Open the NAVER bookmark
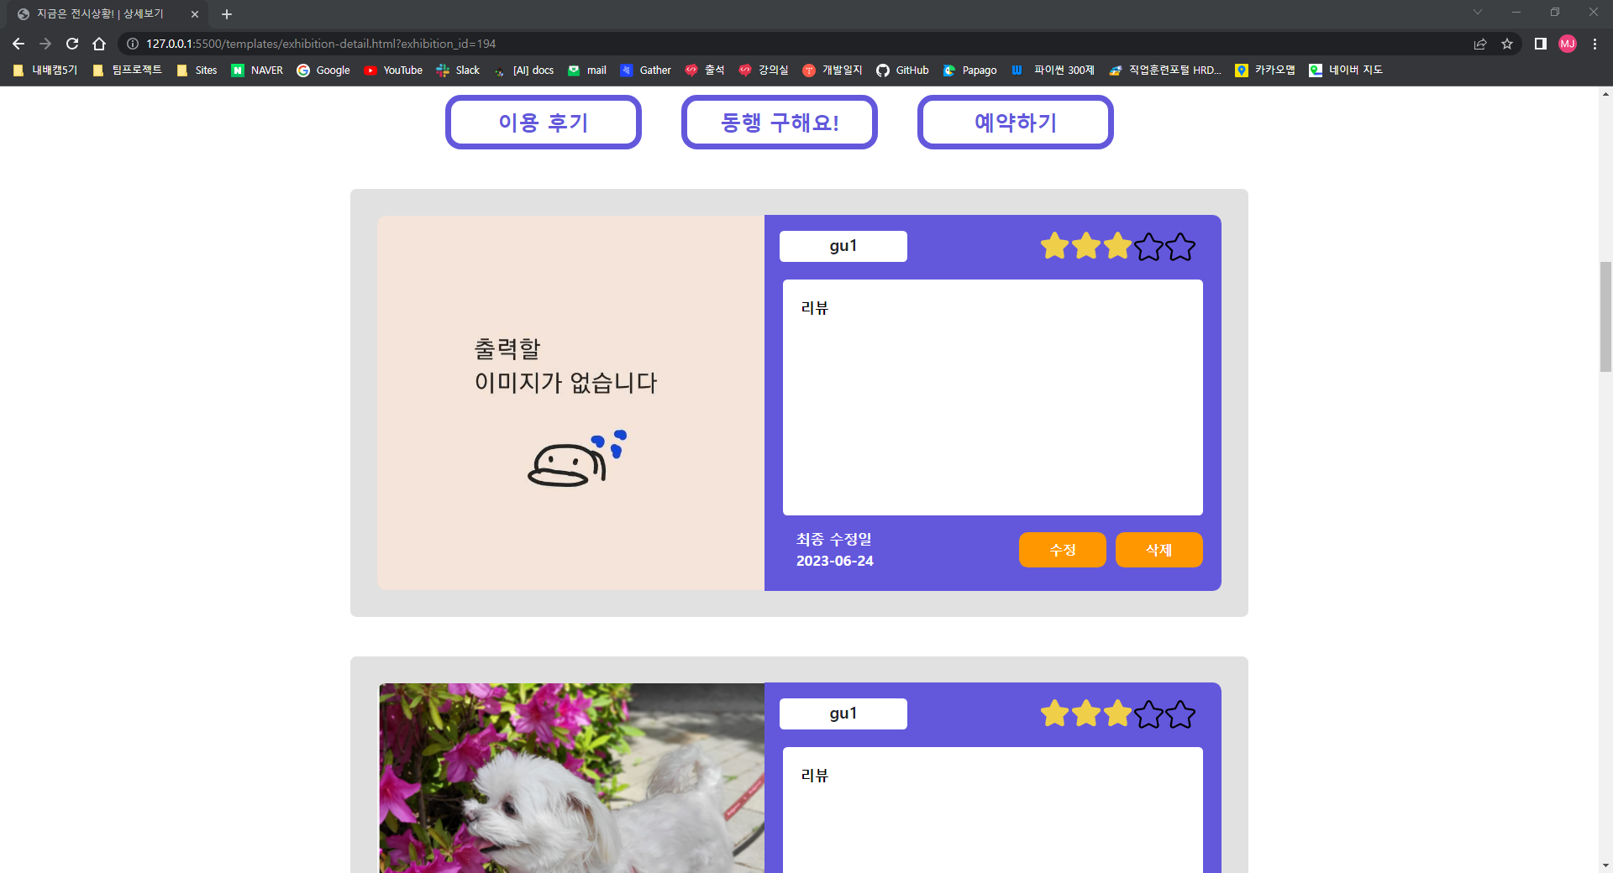Viewport: 1613px width, 873px height. [x=257, y=71]
